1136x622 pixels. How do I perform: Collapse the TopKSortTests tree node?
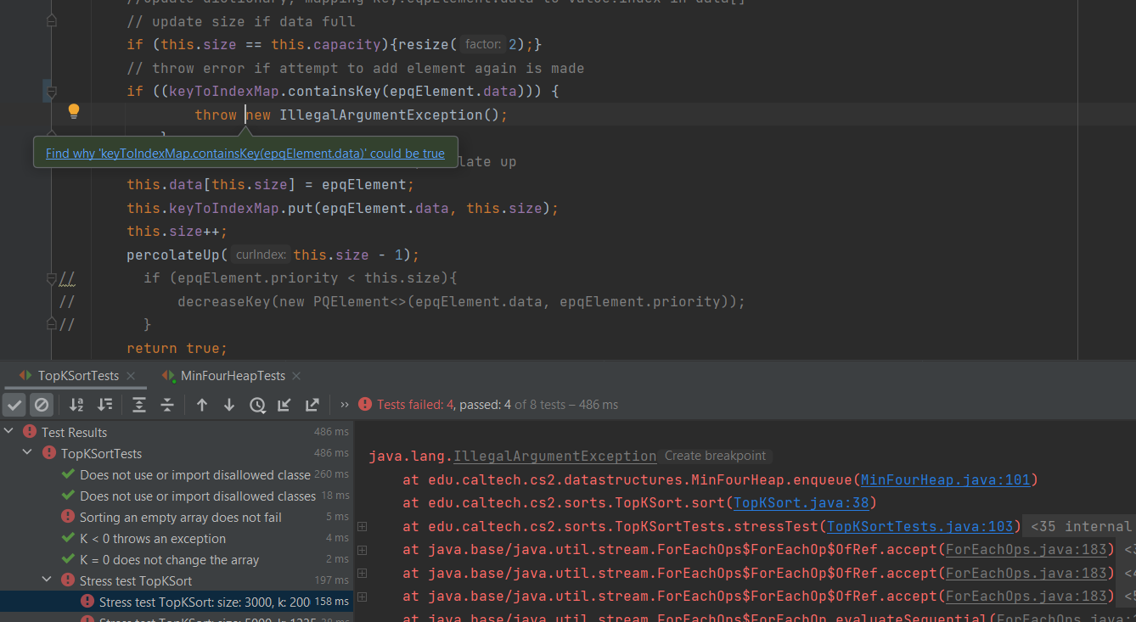27,453
